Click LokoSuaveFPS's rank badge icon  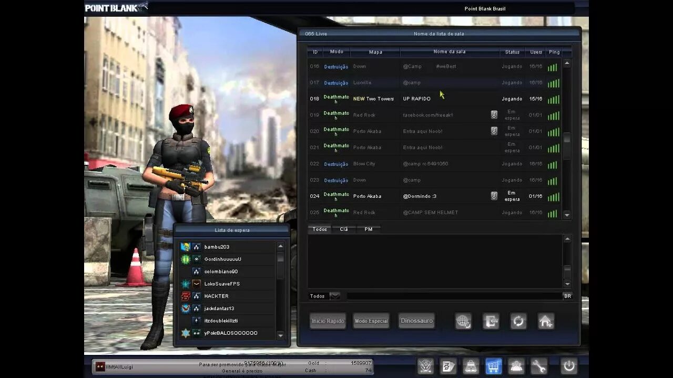tap(197, 283)
